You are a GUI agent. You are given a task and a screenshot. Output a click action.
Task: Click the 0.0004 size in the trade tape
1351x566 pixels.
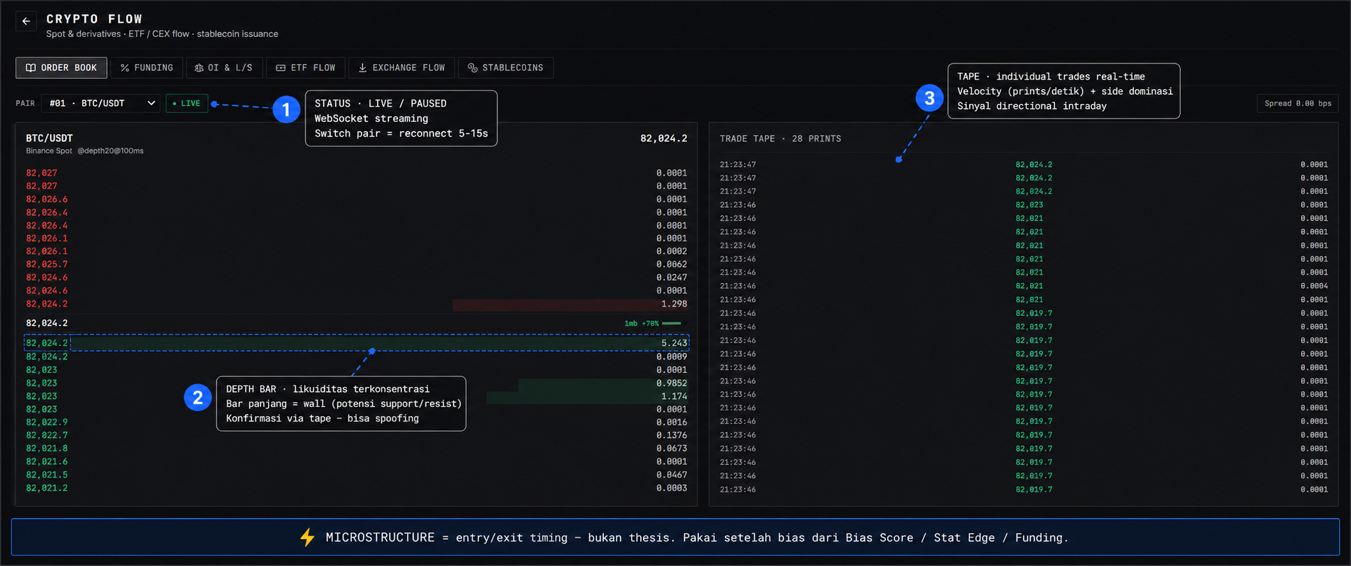[1314, 286]
